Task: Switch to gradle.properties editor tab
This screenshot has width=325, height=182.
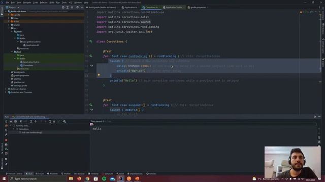Action: 198,7
